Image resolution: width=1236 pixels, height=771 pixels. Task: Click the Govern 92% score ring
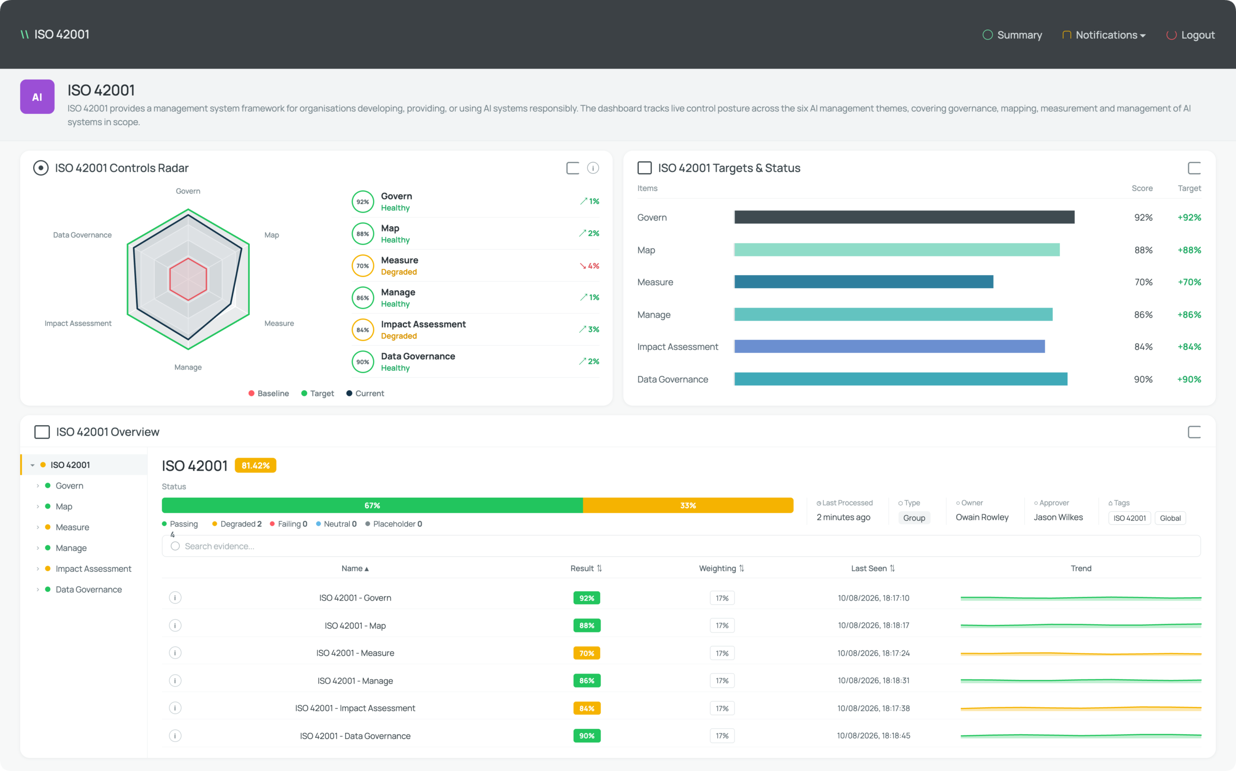[363, 201]
